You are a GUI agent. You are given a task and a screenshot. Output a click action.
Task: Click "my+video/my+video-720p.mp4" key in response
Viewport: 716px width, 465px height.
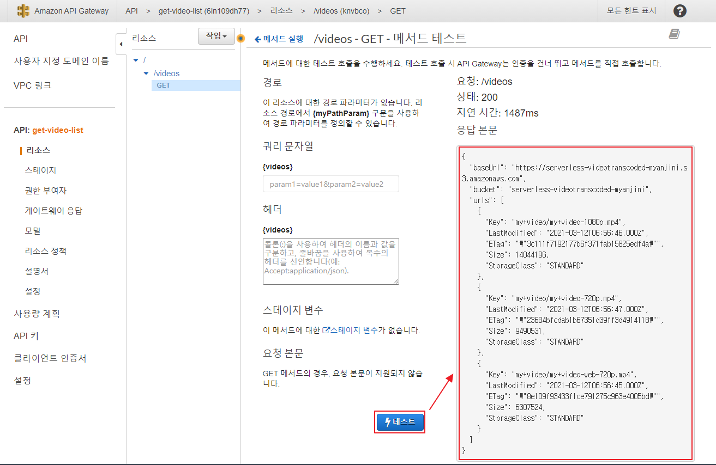(x=565, y=298)
